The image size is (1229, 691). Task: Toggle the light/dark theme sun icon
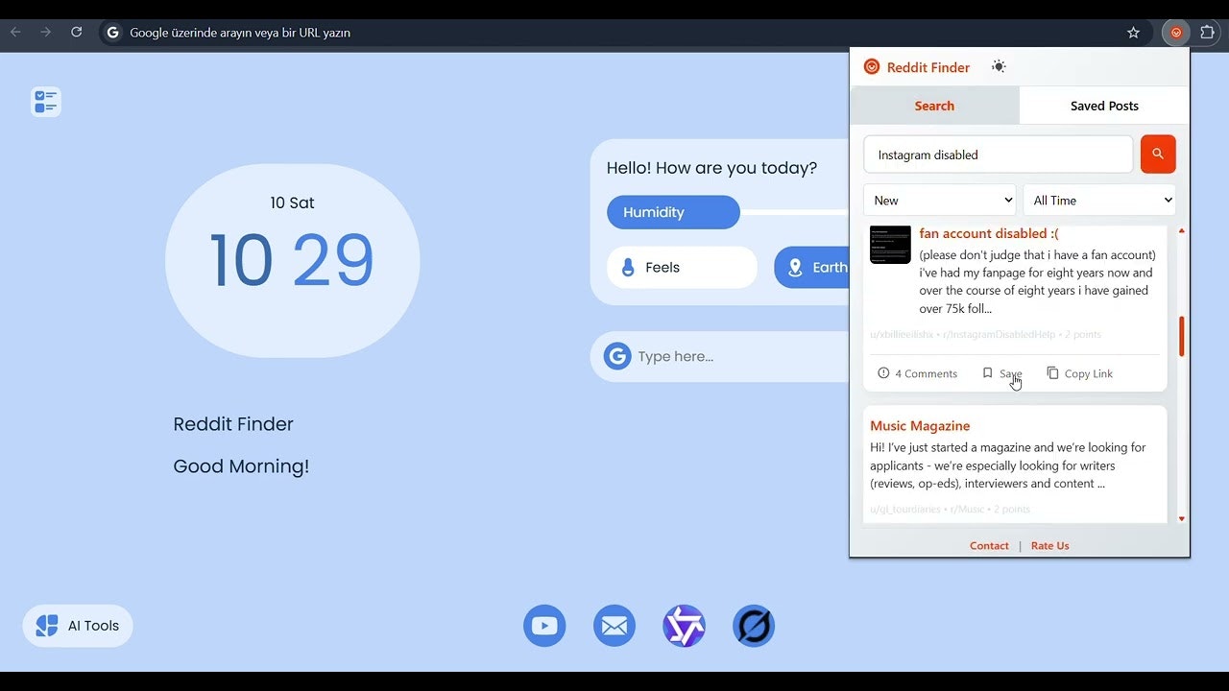999,66
